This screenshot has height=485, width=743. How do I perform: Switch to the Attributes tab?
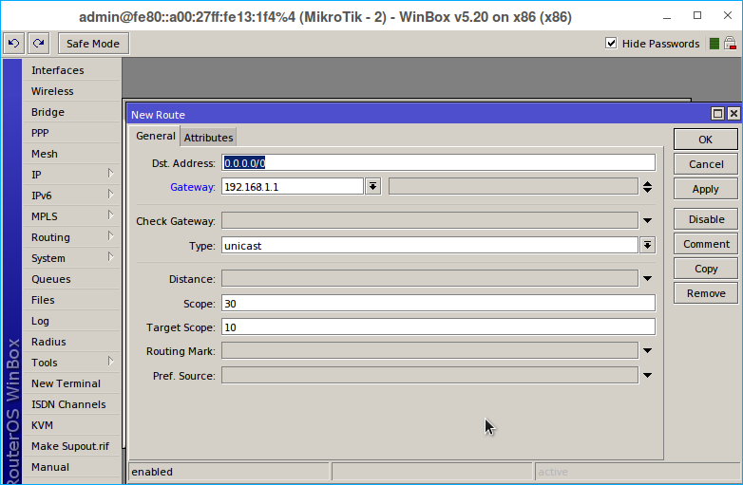[208, 138]
